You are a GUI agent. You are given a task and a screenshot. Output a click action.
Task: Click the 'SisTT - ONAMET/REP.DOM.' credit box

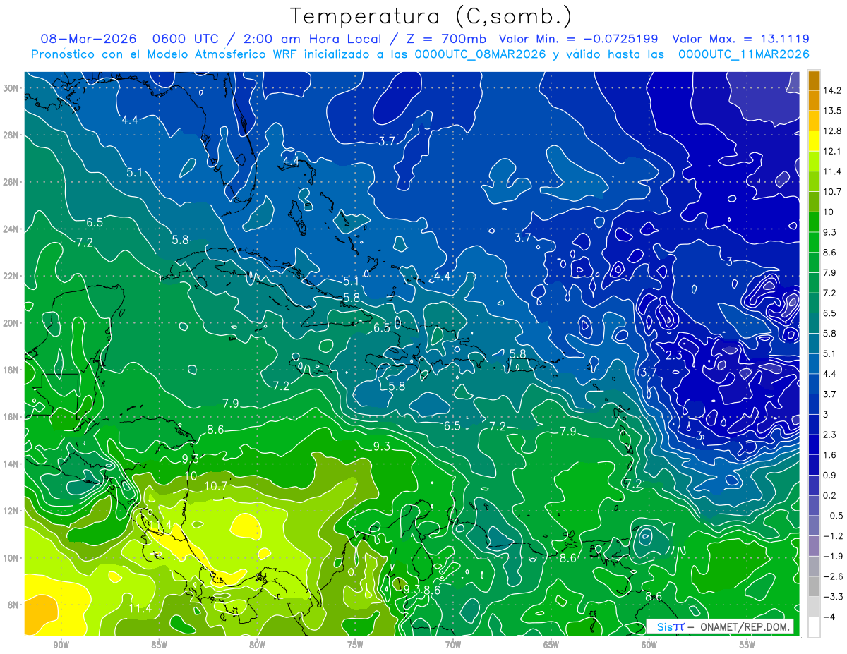(x=720, y=626)
